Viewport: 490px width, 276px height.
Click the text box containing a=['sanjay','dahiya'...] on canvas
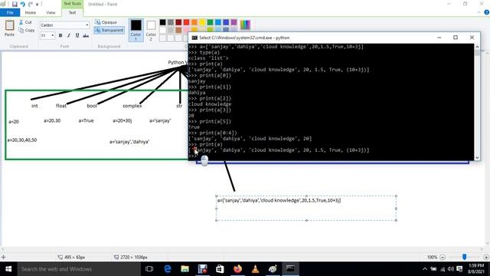click(306, 208)
